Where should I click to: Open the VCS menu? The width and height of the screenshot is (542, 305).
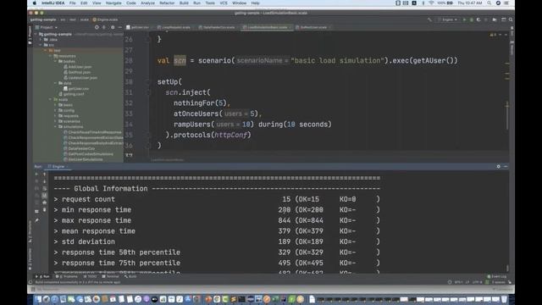click(x=224, y=3)
